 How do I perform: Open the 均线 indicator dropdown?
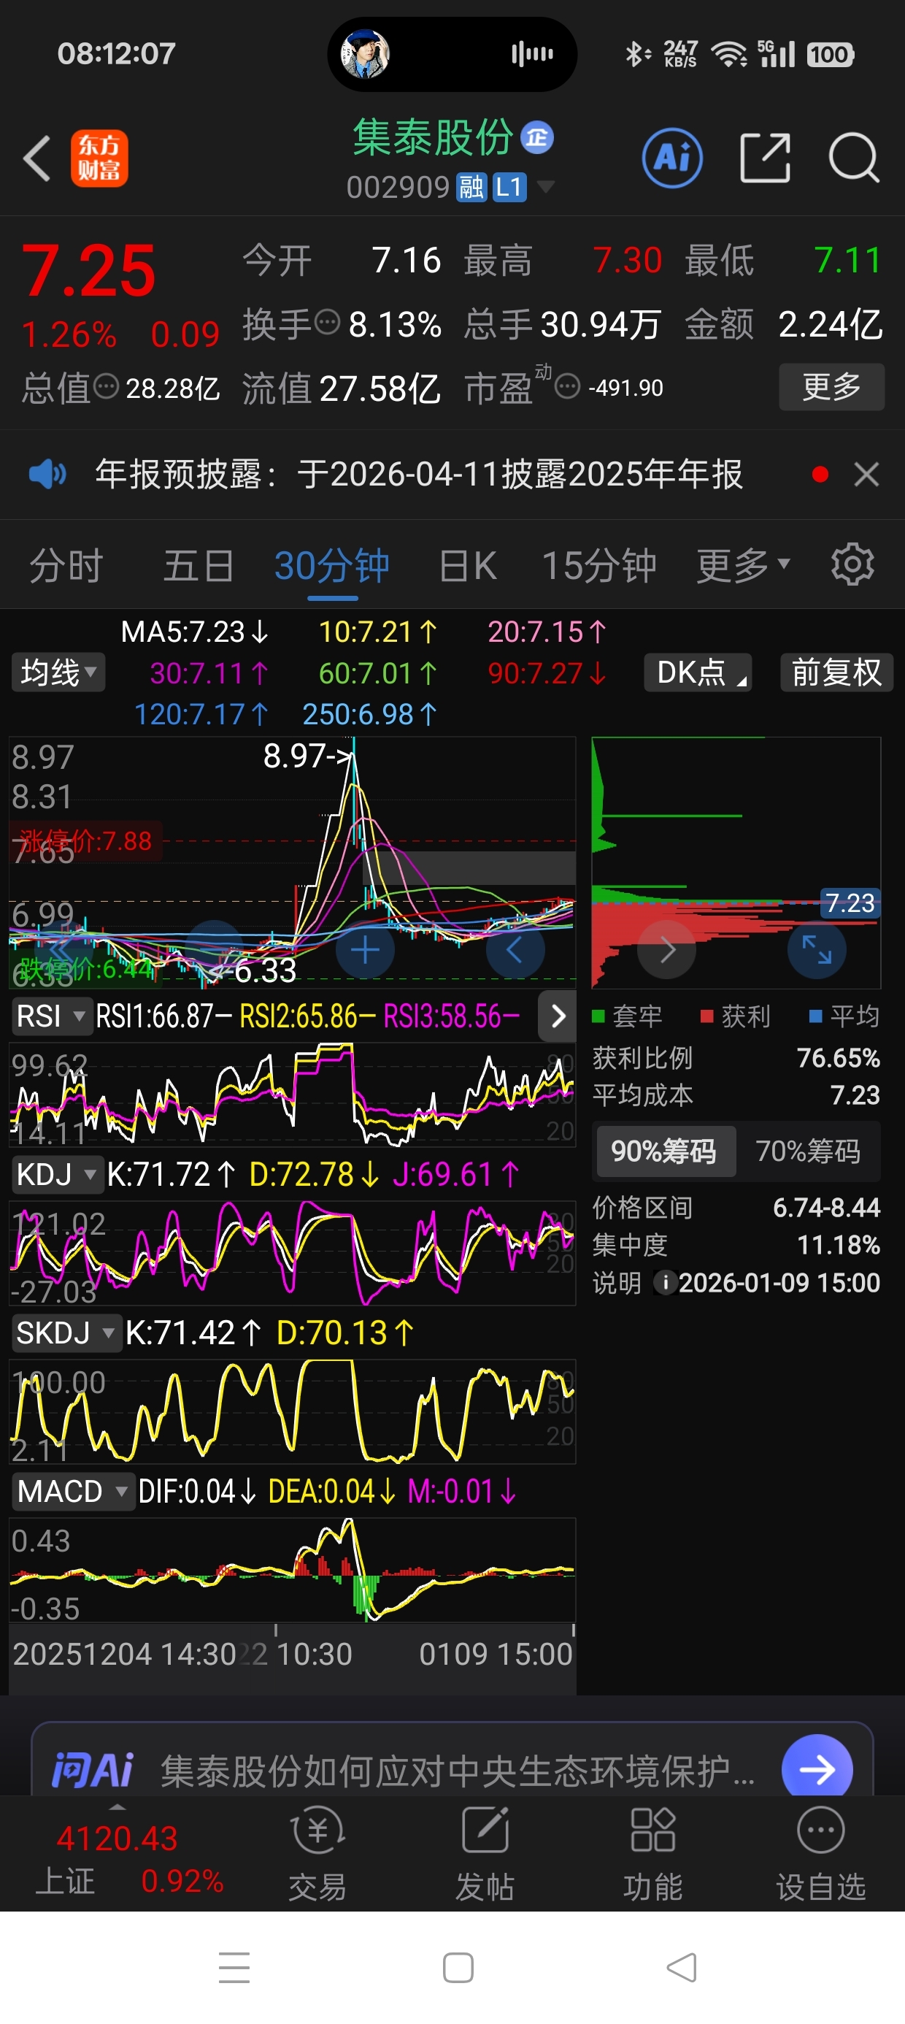point(58,672)
